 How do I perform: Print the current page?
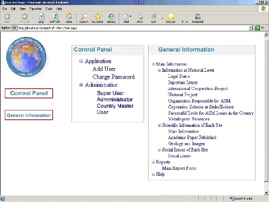point(140,18)
